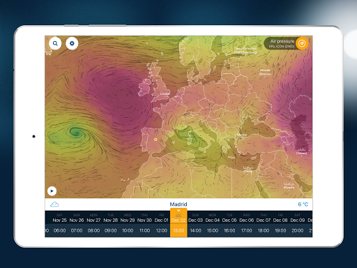Select the 14:00 time slot
Screen dimensions: 357x268
pos(195,230)
